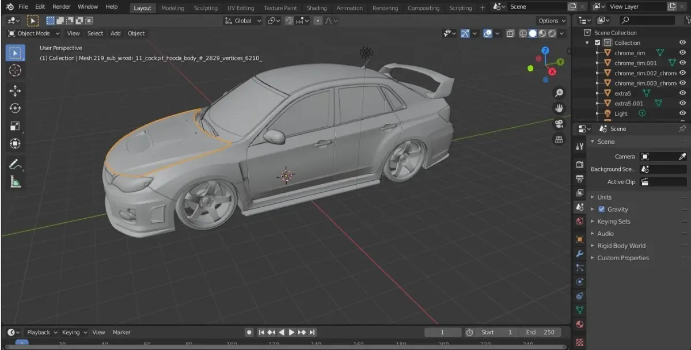Expand the Keying Sets panel
Image resolution: width=691 pixels, height=350 pixels.
tap(613, 222)
